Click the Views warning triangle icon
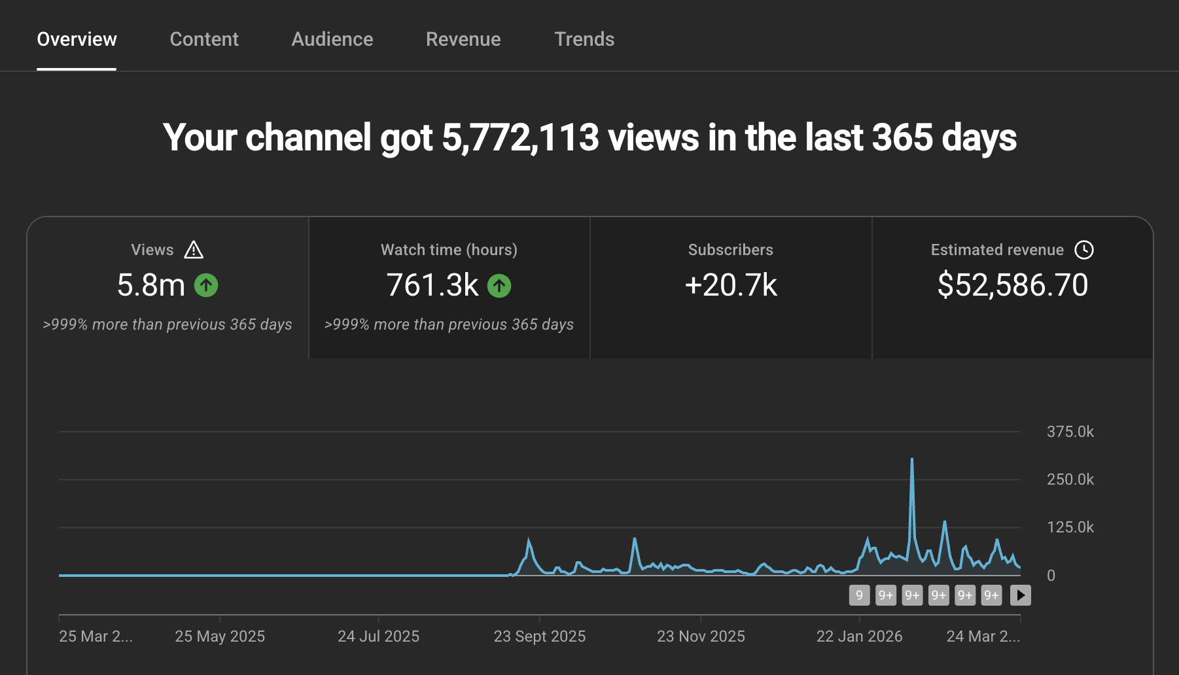 click(194, 250)
